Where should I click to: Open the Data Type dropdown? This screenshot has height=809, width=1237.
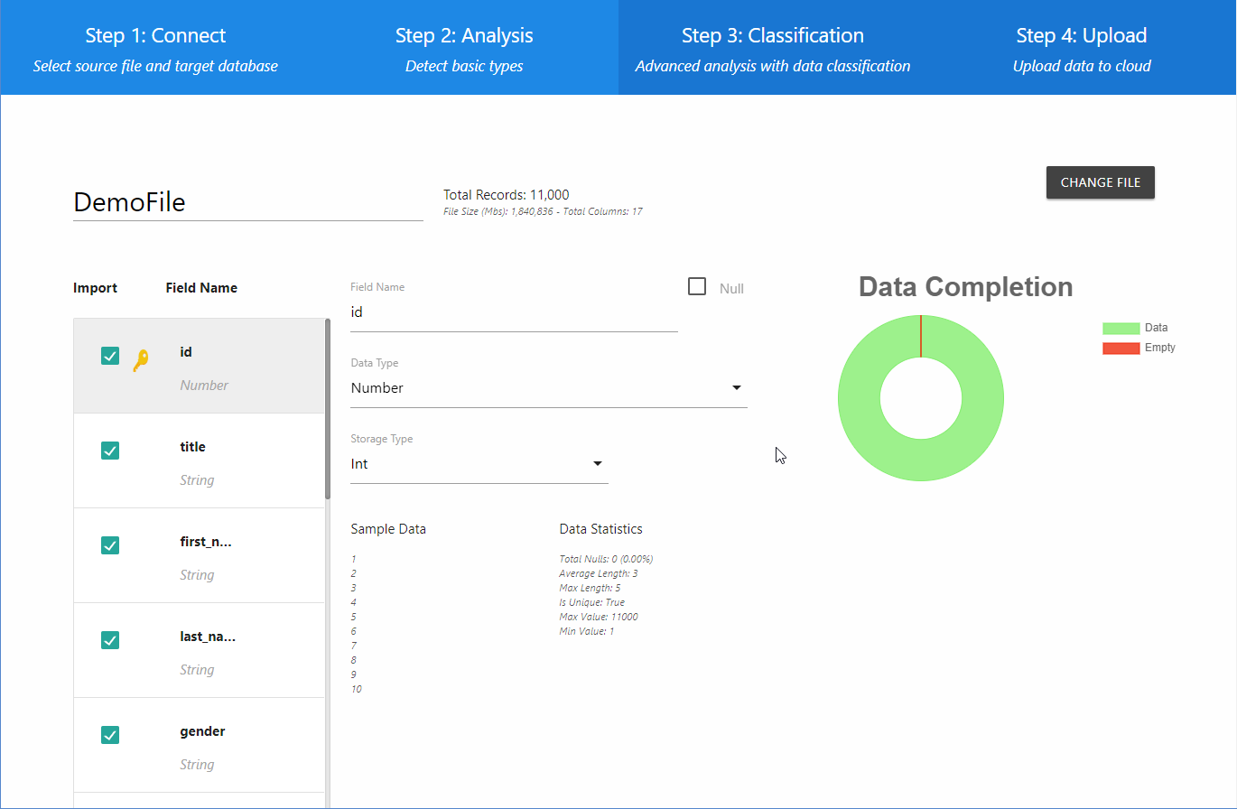click(x=548, y=388)
